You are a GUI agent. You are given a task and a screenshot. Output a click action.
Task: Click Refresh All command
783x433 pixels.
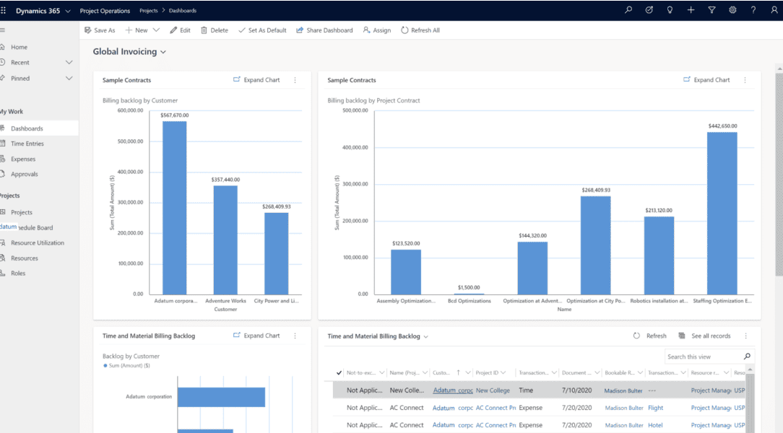pyautogui.click(x=420, y=30)
